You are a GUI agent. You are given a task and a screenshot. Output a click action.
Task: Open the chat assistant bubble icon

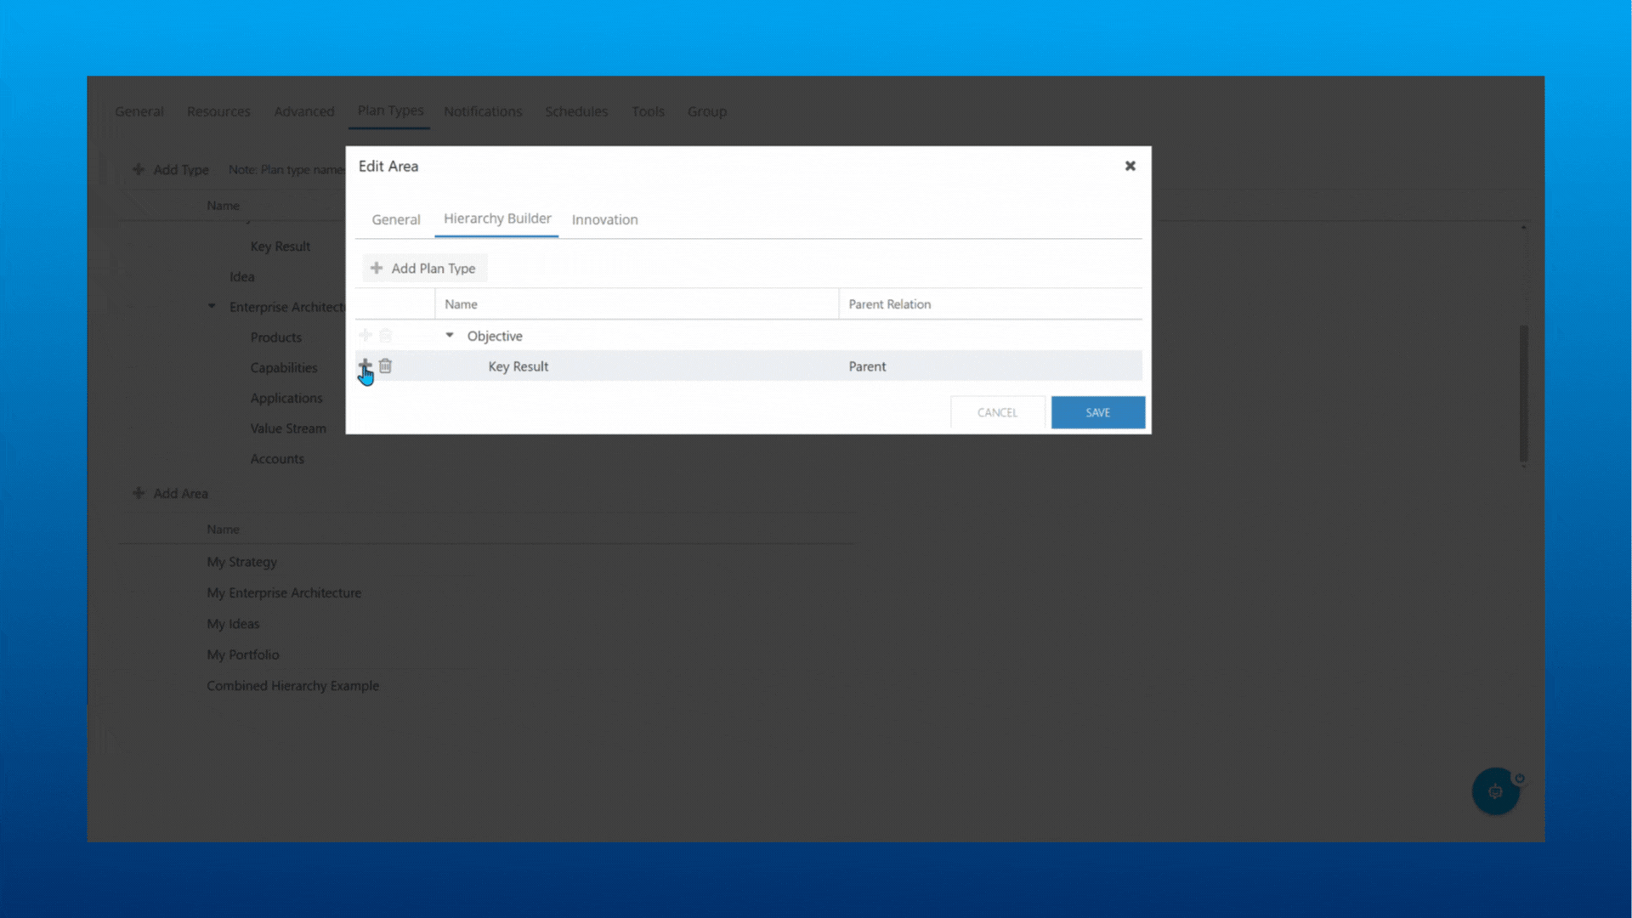click(1496, 791)
